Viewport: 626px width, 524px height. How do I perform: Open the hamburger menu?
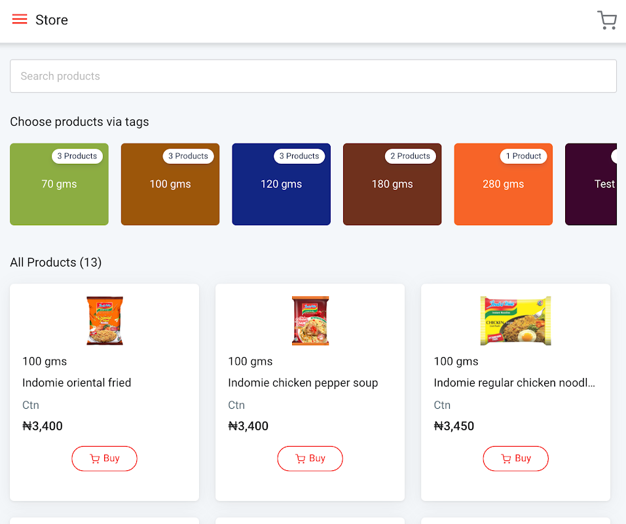[20, 20]
